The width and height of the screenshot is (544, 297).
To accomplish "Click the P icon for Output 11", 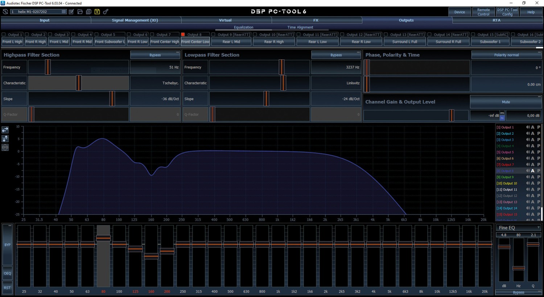I will (539, 189).
